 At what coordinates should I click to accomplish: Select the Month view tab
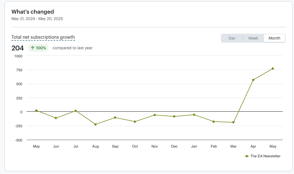pos(274,38)
